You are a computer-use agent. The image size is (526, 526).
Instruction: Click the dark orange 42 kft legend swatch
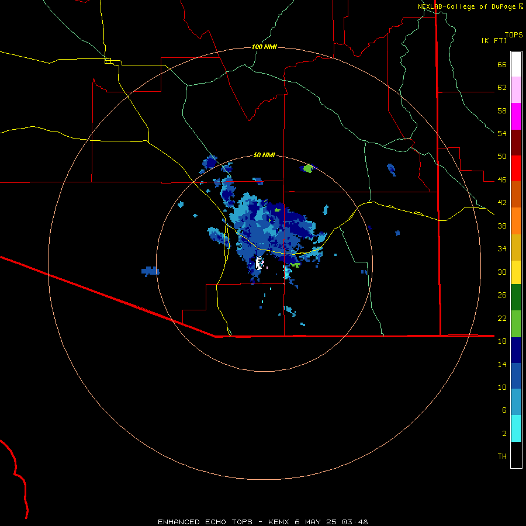click(516, 194)
